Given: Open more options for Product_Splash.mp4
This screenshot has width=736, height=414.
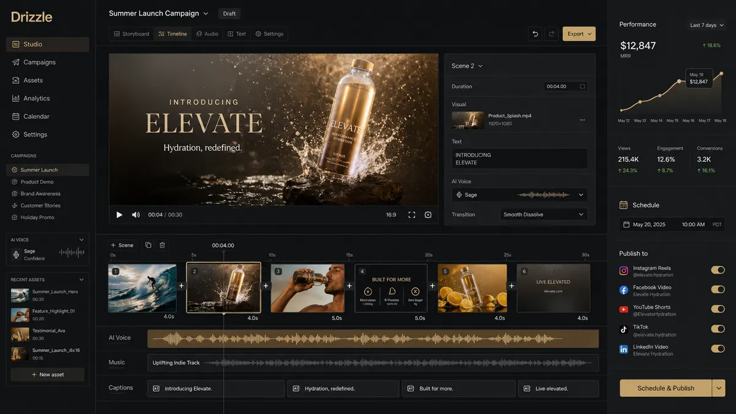Looking at the screenshot, I should tap(582, 120).
